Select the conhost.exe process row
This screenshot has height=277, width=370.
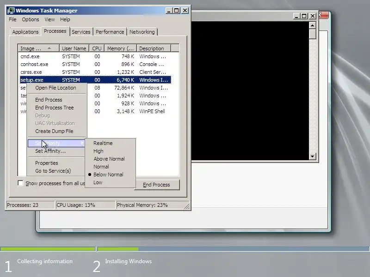94,64
